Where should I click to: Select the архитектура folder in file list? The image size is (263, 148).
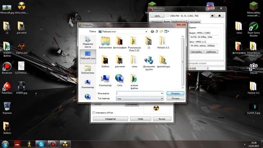(163, 61)
